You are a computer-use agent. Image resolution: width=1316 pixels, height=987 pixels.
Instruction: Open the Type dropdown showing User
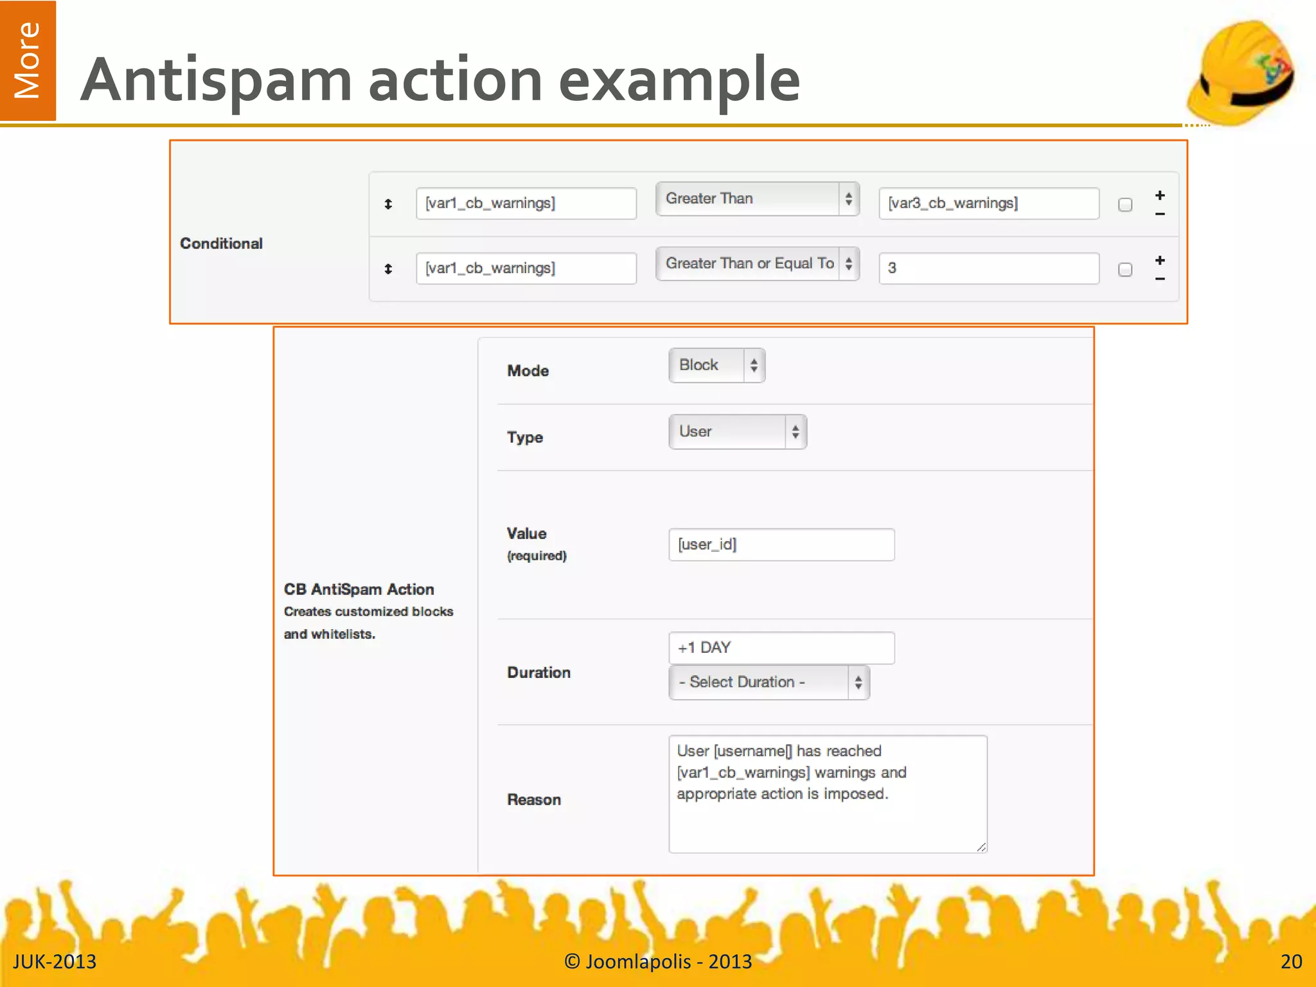point(738,432)
